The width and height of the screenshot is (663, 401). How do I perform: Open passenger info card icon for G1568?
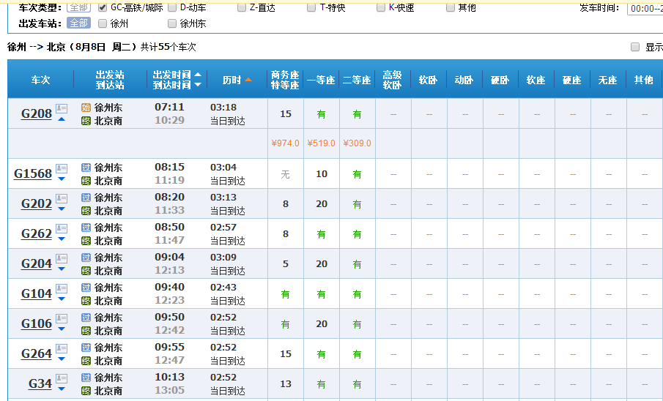click(x=62, y=168)
